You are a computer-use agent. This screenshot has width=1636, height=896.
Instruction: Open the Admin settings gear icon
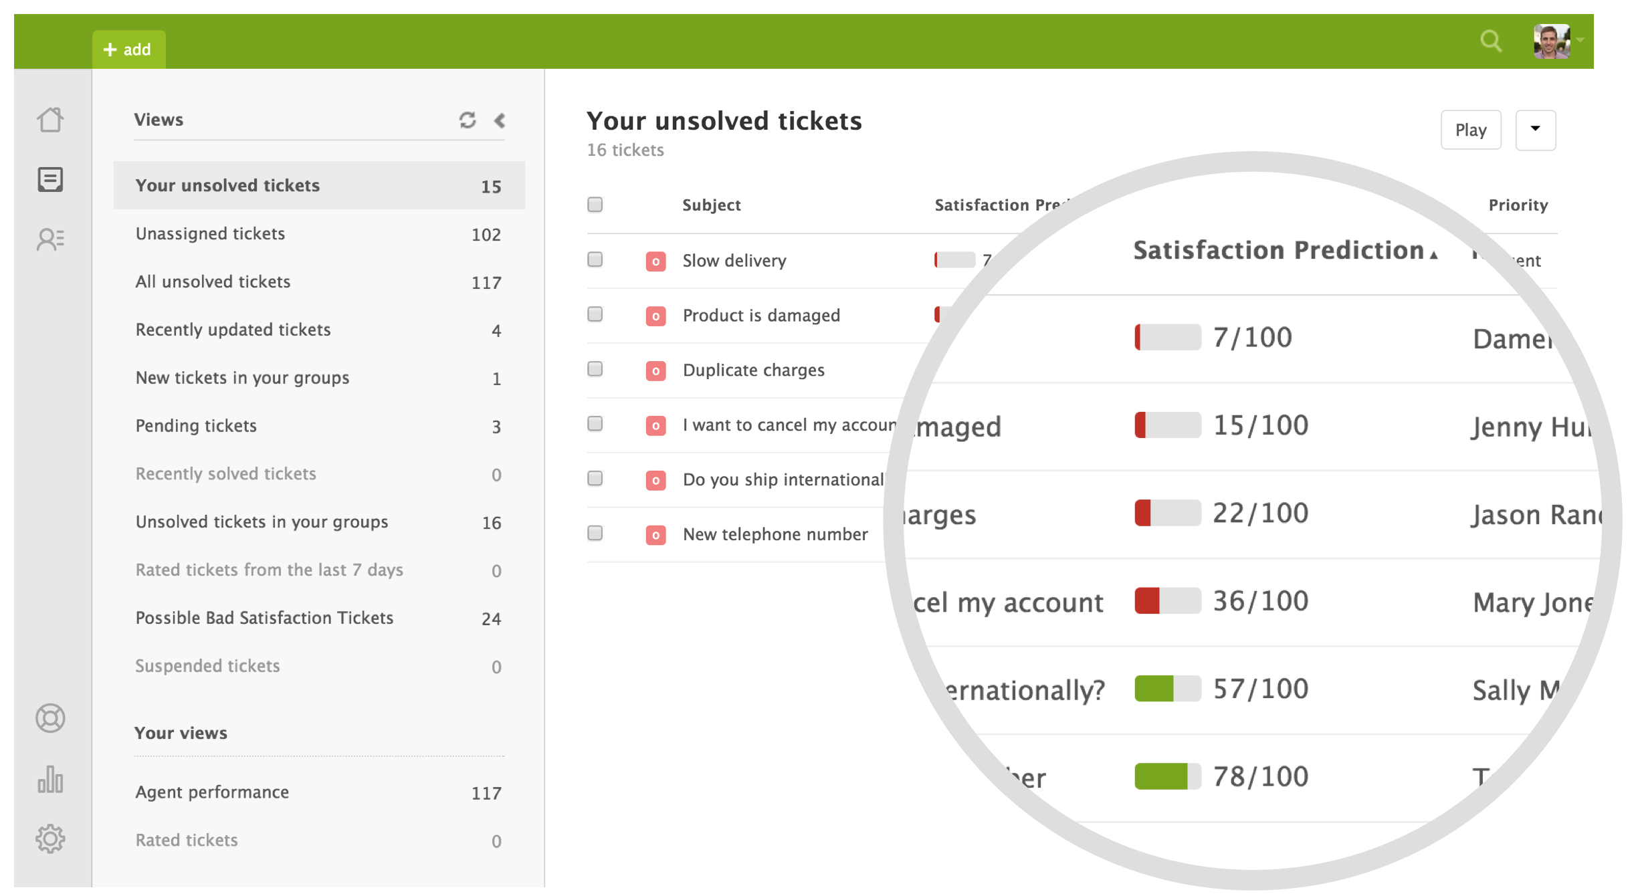coord(50,838)
